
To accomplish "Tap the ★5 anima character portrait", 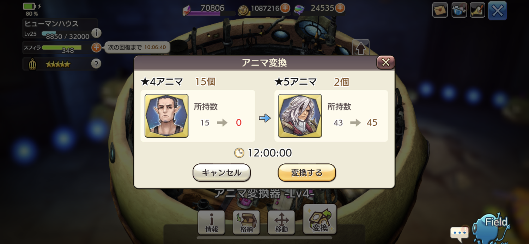I will (300, 116).
